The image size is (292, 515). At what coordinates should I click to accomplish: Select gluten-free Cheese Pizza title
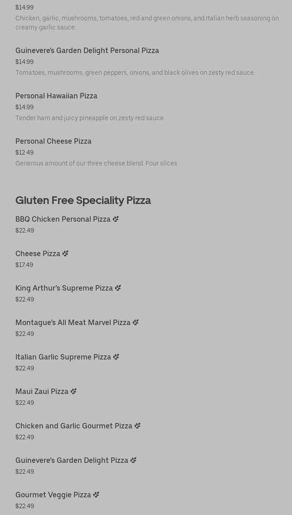point(38,253)
